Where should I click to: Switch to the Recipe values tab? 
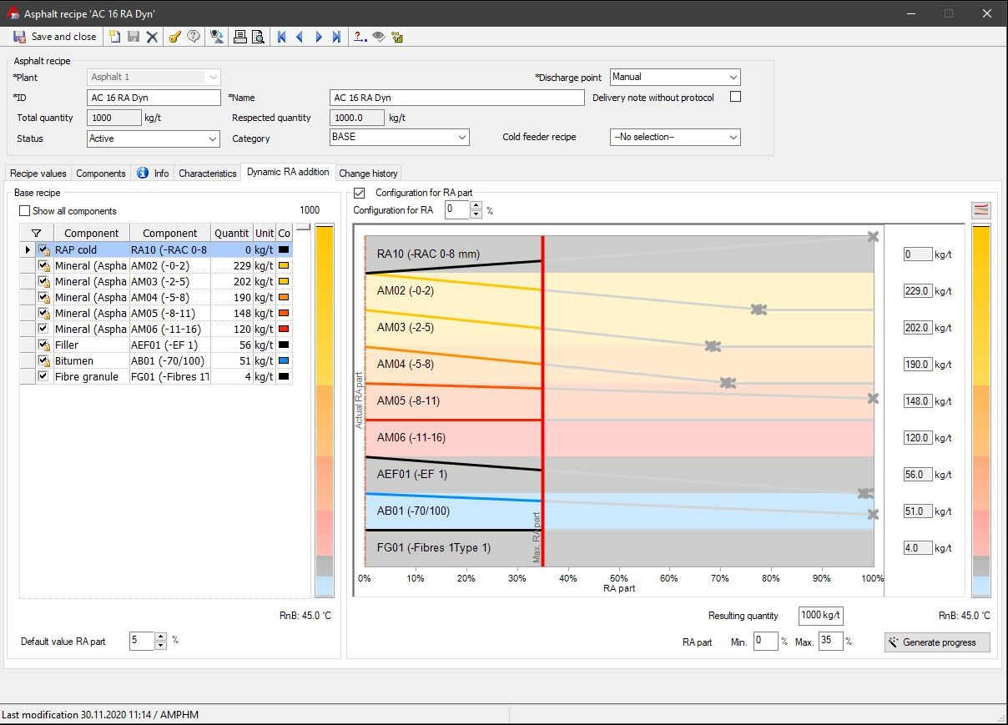[x=38, y=174]
